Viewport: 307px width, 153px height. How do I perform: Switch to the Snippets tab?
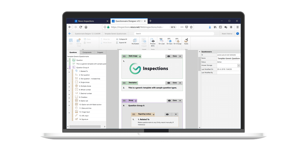100,52
